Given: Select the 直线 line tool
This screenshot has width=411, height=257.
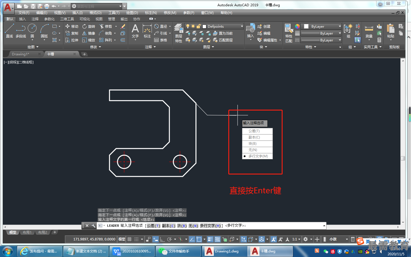Looking at the screenshot, I should pos(9,31).
